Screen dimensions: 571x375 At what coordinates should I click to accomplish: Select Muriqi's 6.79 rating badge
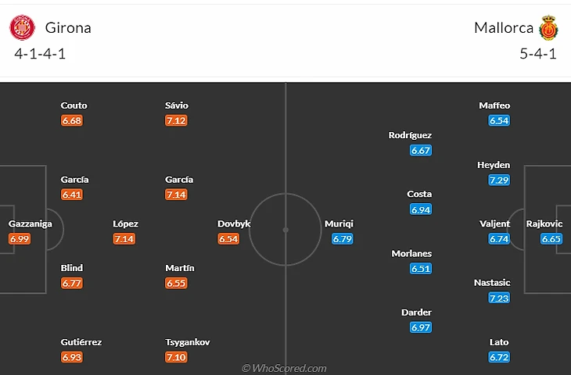[x=342, y=239]
